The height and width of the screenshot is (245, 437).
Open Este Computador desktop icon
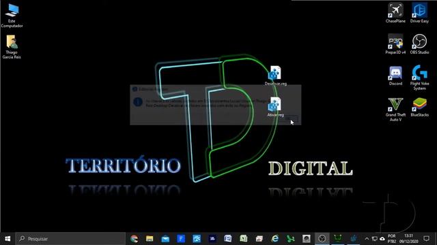coord(12,16)
